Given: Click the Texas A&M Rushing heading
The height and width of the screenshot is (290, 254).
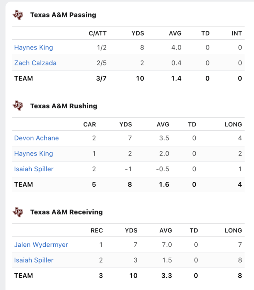Looking at the screenshot, I should 63,106.
